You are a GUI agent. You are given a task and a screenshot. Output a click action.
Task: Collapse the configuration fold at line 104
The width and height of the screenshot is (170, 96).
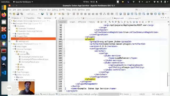[x=64, y=49]
